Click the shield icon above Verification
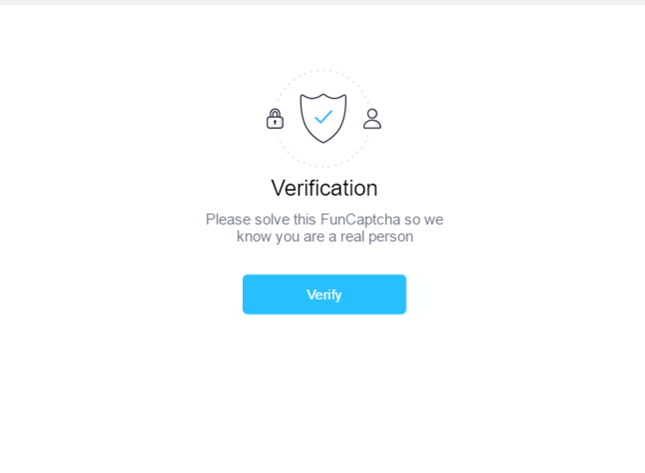The width and height of the screenshot is (645, 473). pyautogui.click(x=323, y=119)
